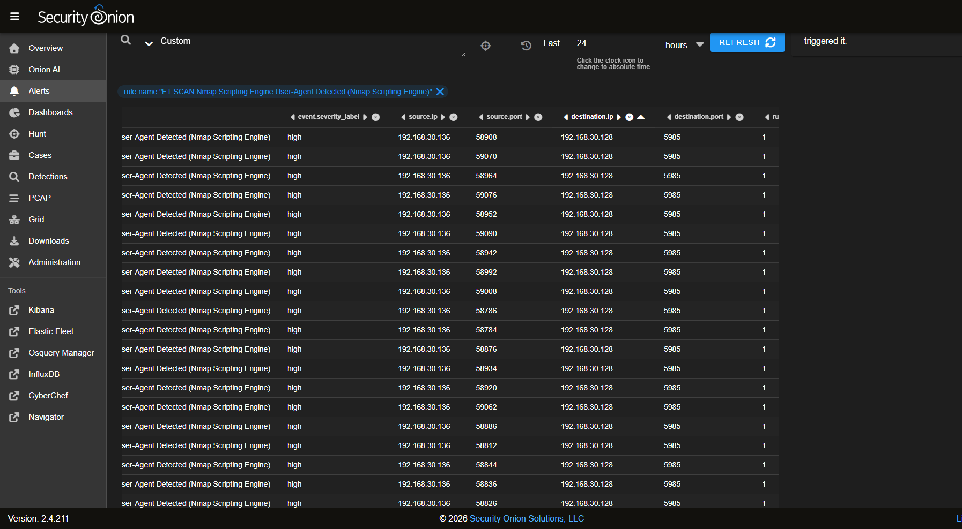This screenshot has width=962, height=529.
Task: Click the Administration tools icon
Action: point(14,262)
